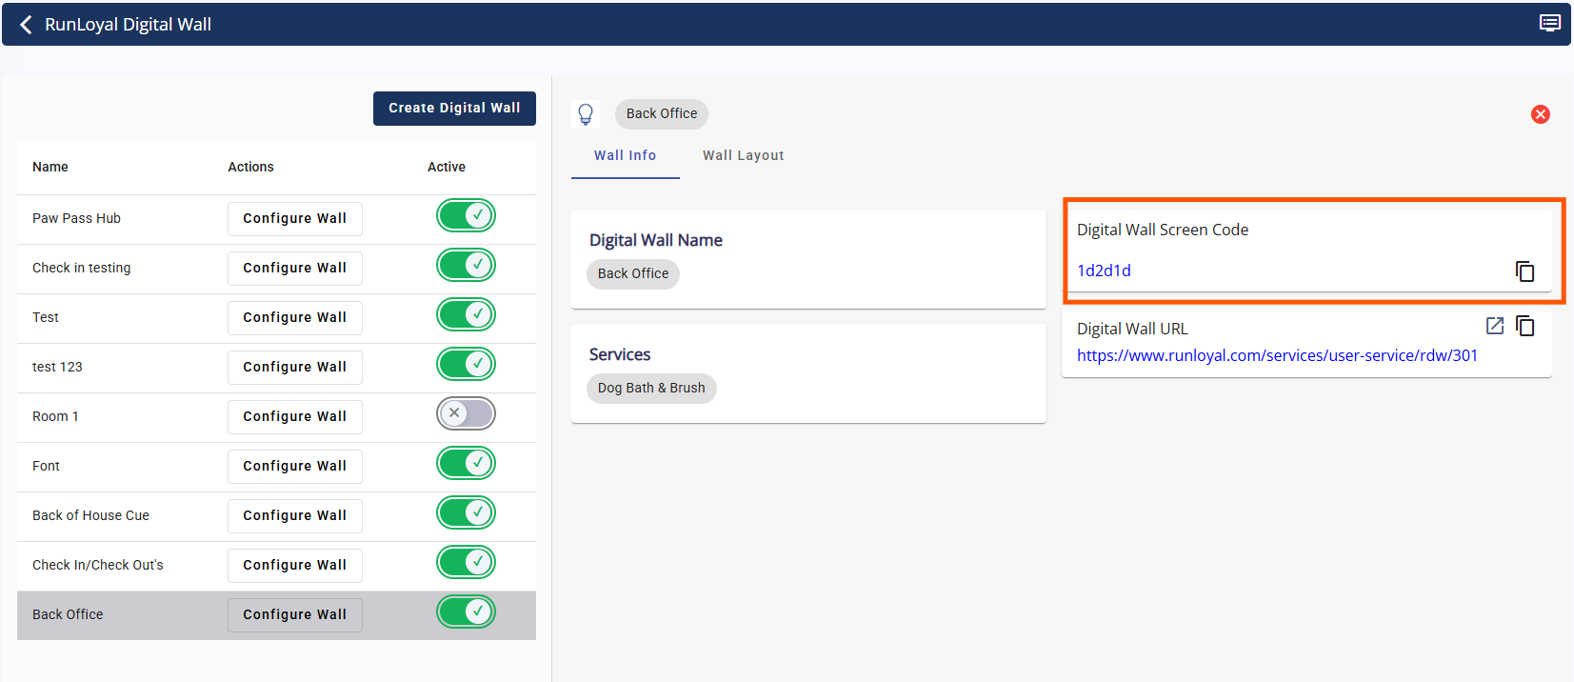
Task: Open the runloyal.com digital wall link
Action: [x=1277, y=355]
